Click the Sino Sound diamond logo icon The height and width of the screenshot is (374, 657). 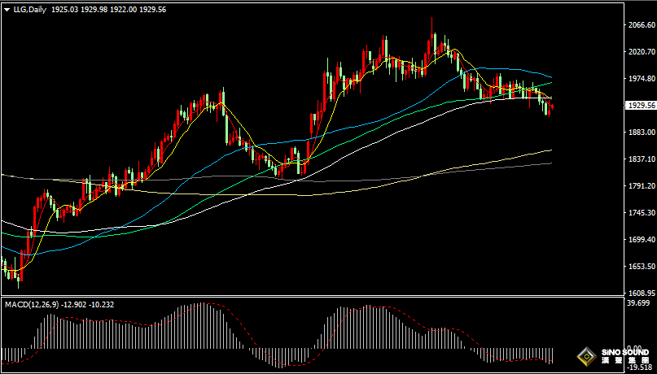tap(585, 356)
